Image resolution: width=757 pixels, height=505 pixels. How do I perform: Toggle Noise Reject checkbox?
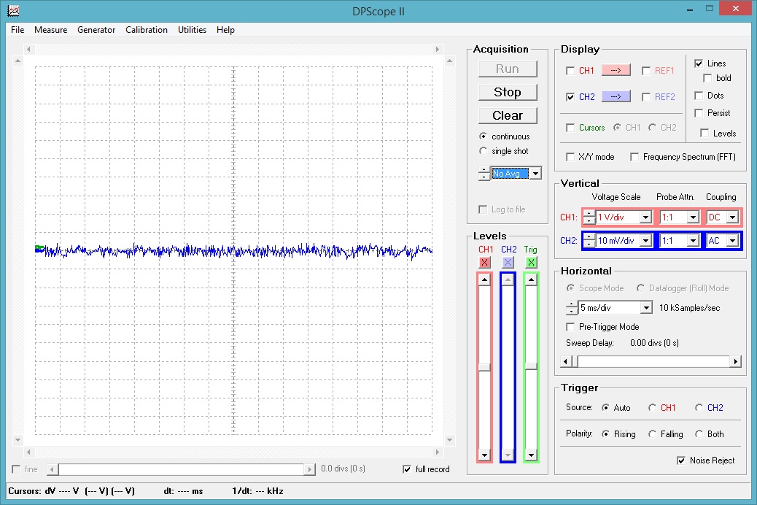pos(680,460)
